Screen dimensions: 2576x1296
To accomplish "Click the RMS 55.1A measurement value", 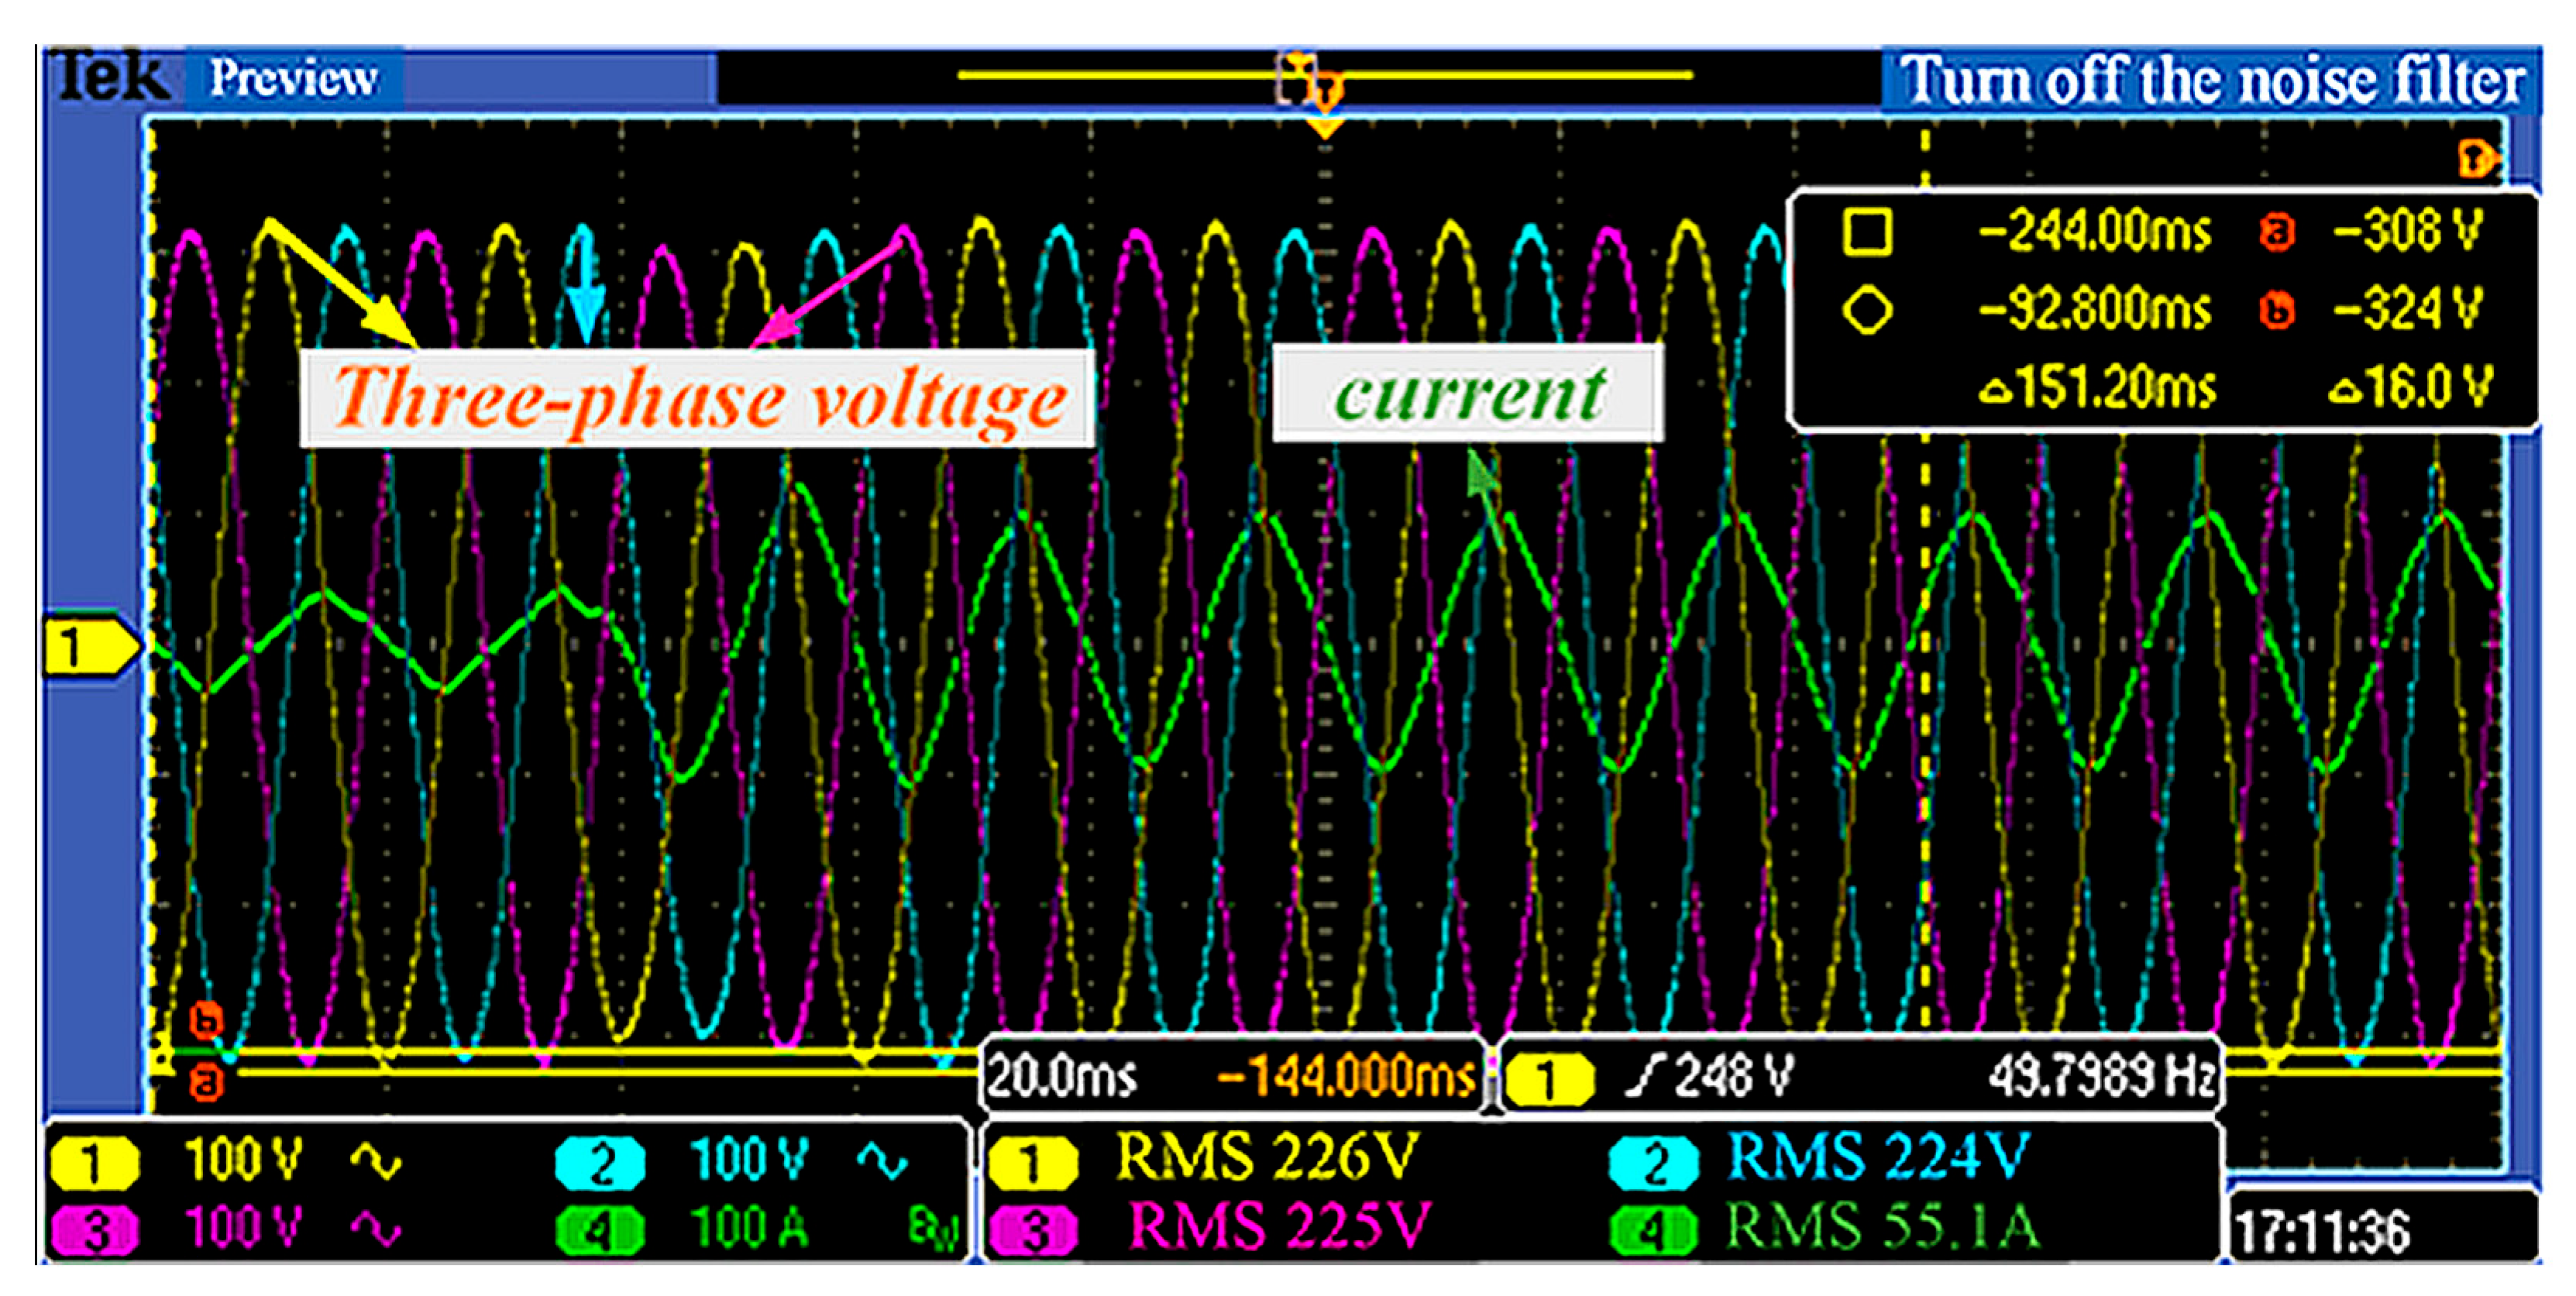I will (1884, 1226).
